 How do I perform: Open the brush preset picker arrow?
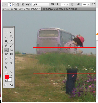tap(13, 4)
